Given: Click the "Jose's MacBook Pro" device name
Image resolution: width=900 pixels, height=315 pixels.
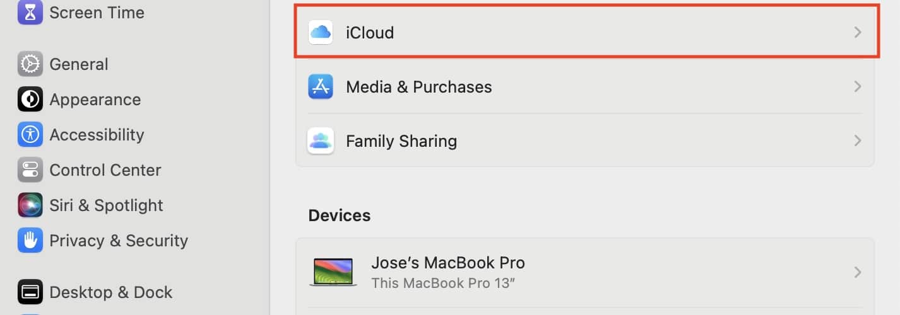Looking at the screenshot, I should tap(448, 262).
